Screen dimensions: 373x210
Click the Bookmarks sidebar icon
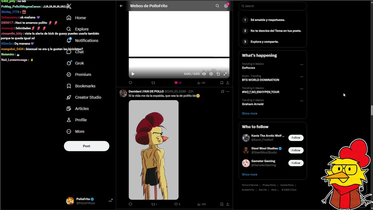(69, 86)
